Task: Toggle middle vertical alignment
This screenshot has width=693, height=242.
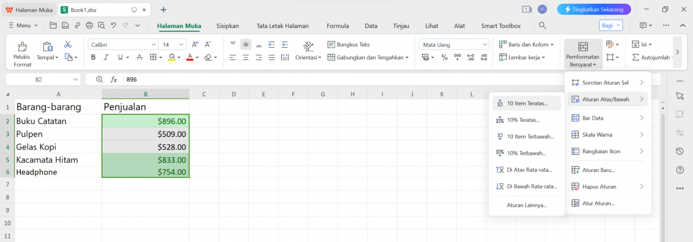Action: point(246,44)
